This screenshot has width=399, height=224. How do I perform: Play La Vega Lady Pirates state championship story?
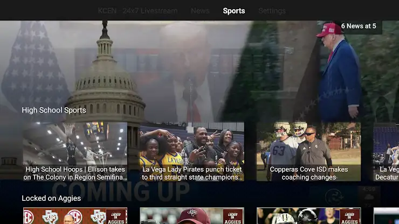click(192, 152)
